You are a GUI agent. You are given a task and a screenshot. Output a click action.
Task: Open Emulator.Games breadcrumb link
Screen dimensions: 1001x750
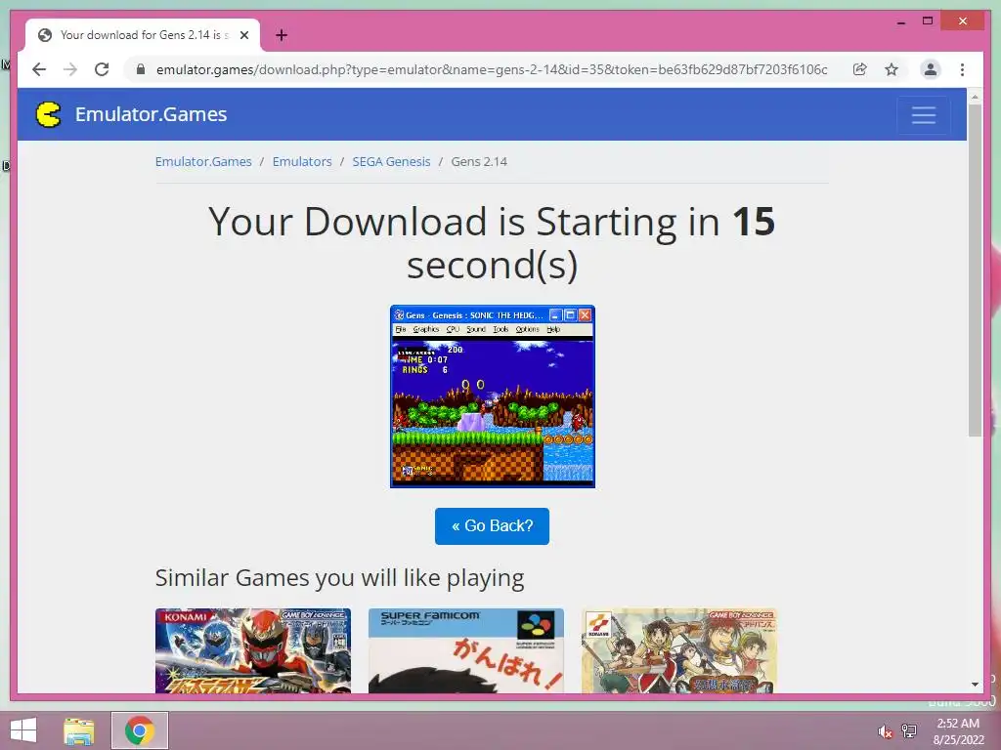point(203,161)
